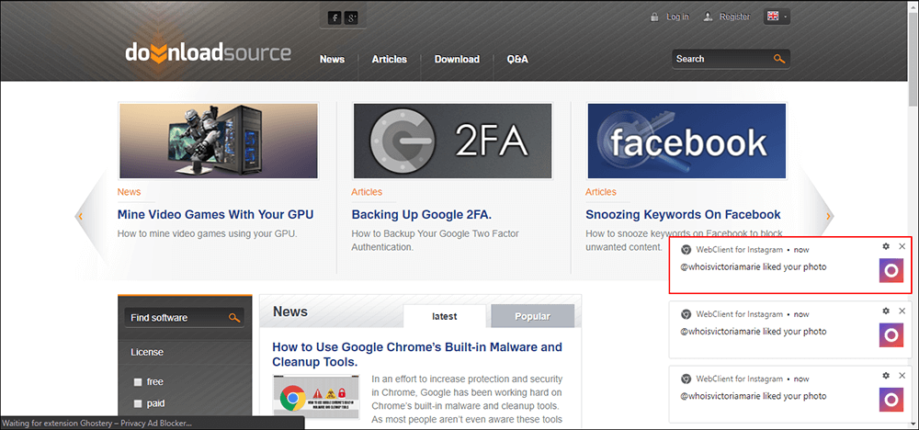Click the Register link
Screen dimensions: 919x430
[735, 17]
